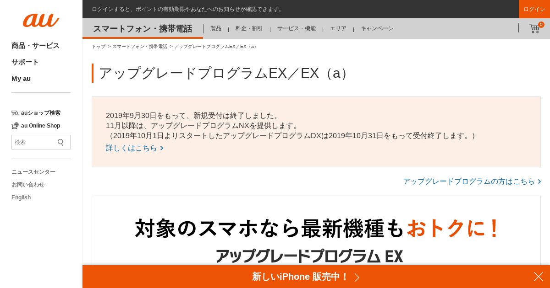Click the アップグレードプログラムNX notice line
The width and height of the screenshot is (550, 288).
click(x=203, y=126)
